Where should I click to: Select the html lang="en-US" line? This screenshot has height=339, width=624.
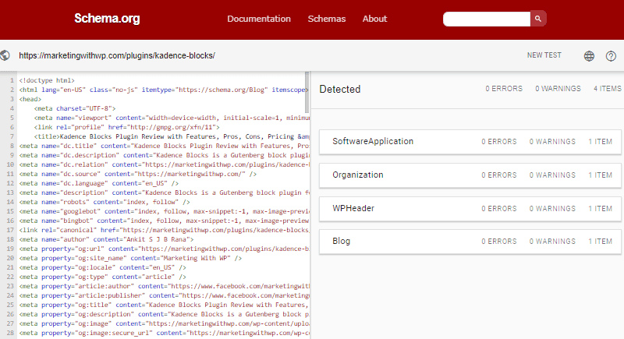pos(164,90)
